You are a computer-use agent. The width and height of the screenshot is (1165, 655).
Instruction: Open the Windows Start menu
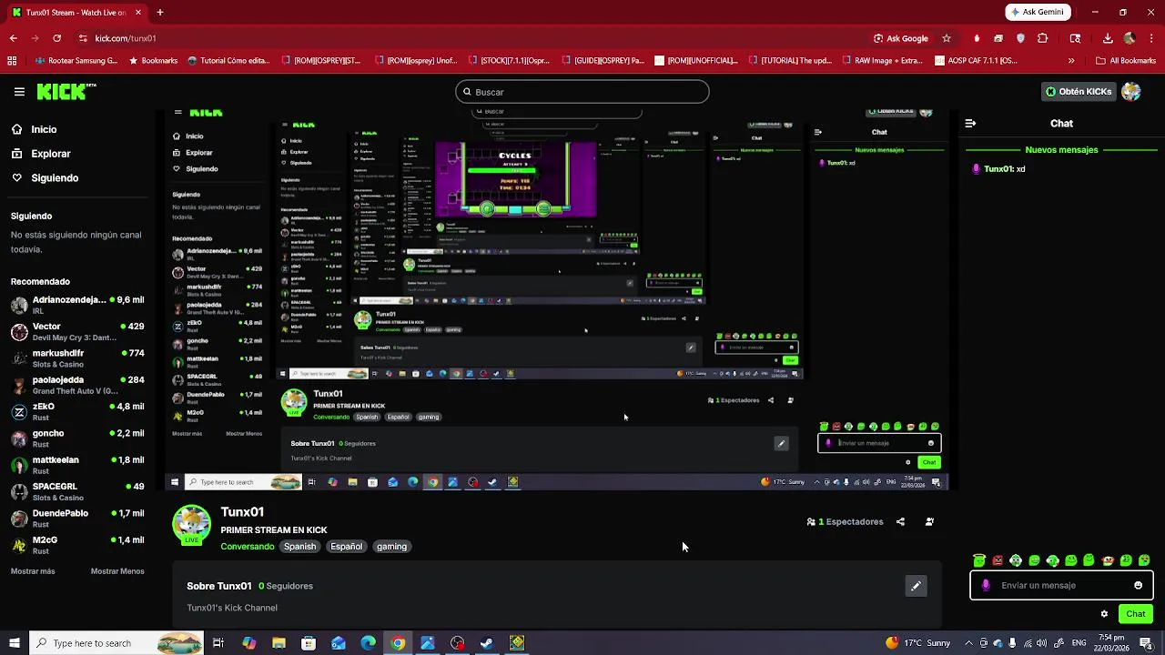(x=14, y=643)
